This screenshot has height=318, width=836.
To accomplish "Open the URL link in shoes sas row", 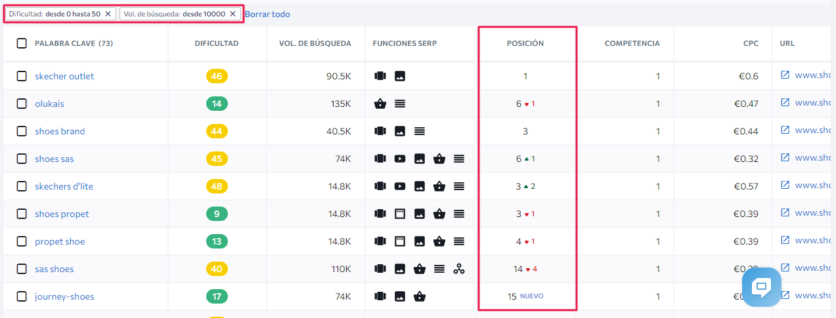I will tap(813, 158).
